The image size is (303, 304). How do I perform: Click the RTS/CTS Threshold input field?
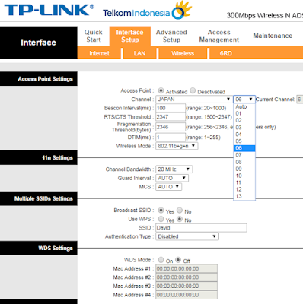(x=171, y=117)
